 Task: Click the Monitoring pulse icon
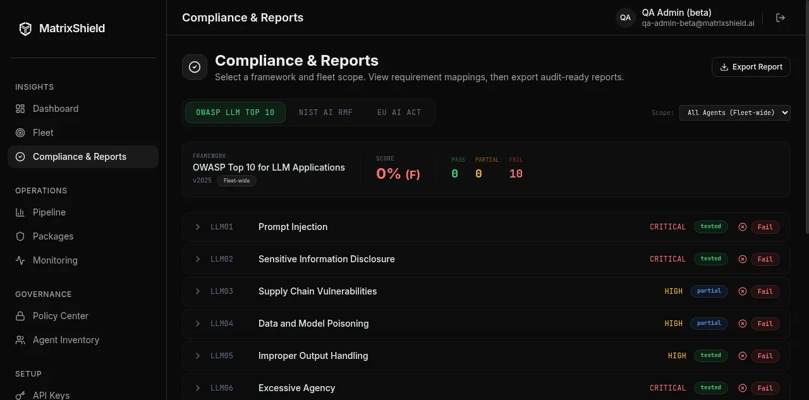[20, 260]
